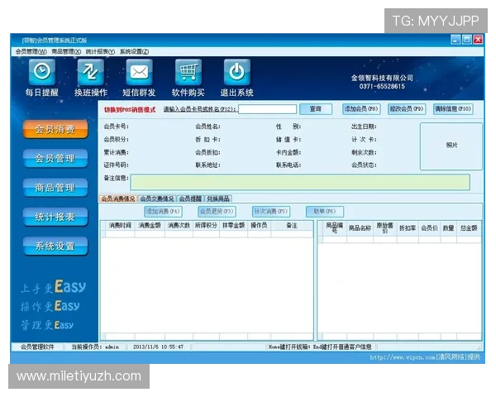496x397 pixels.
Task: Click the 商品名称 column header
Action: 360,228
